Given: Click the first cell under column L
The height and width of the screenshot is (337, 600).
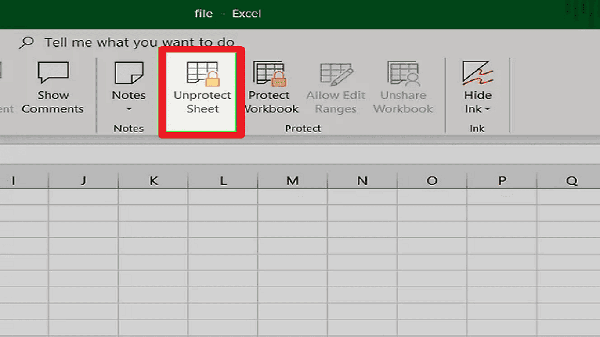Looking at the screenshot, I should coord(223,197).
